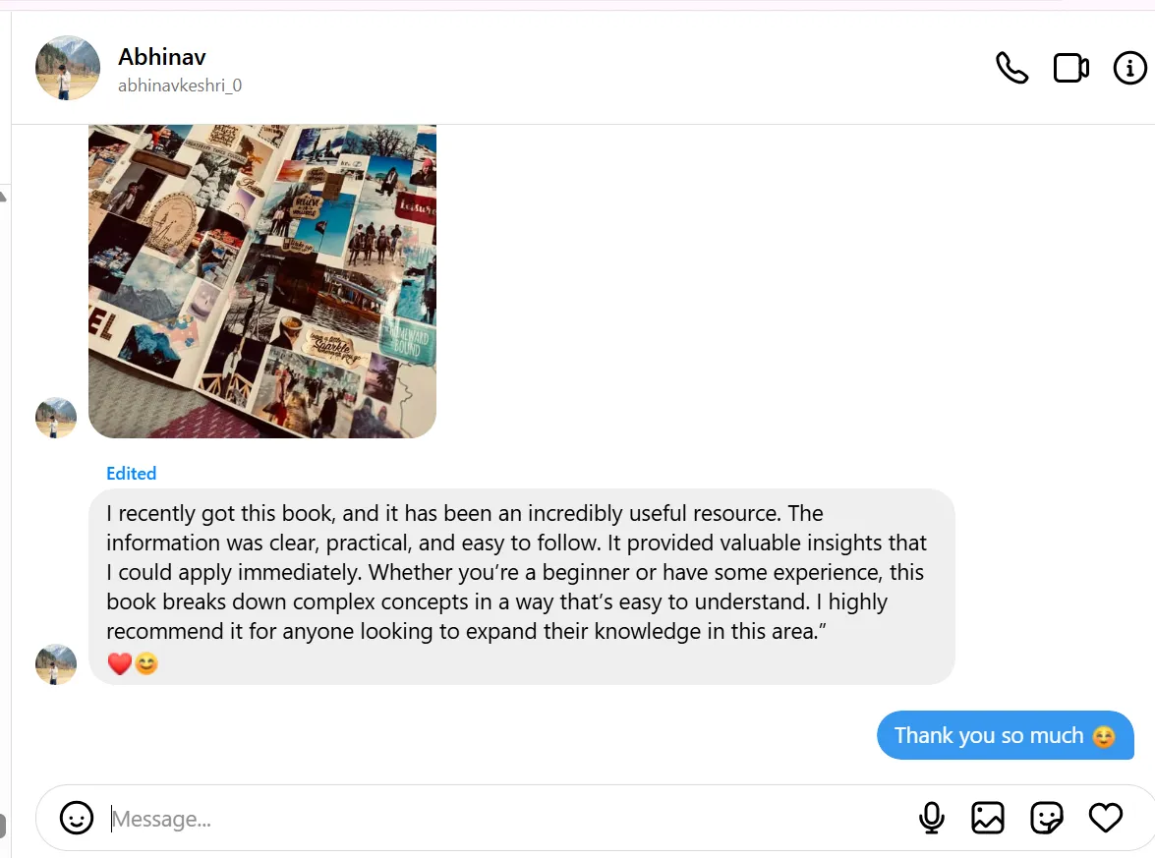Open conversation info details
Screen dimensions: 1155x858
coord(1129,68)
